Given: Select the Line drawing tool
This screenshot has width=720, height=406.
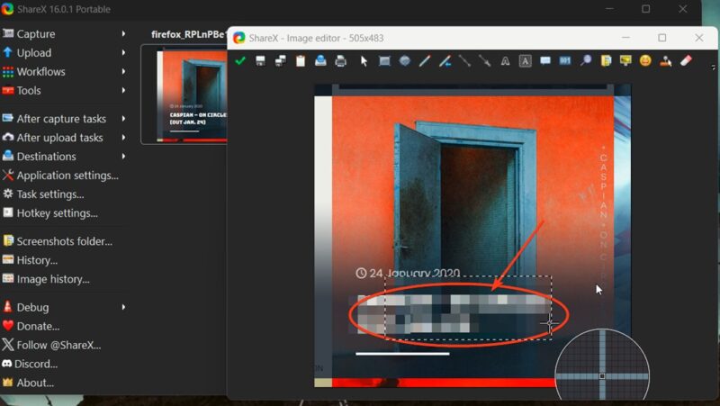Looking at the screenshot, I should 464,60.
